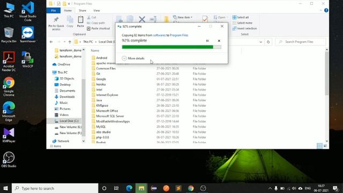Screen dimensions: 343x193
Task: Cancel the copy with the X beside pause
Action: [x=219, y=41]
